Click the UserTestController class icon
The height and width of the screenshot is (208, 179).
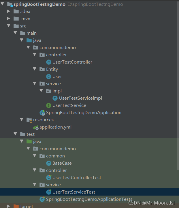(x=49, y=62)
